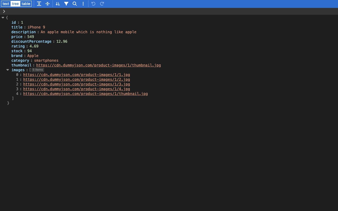Open the Filter/transform tool

pos(66,4)
